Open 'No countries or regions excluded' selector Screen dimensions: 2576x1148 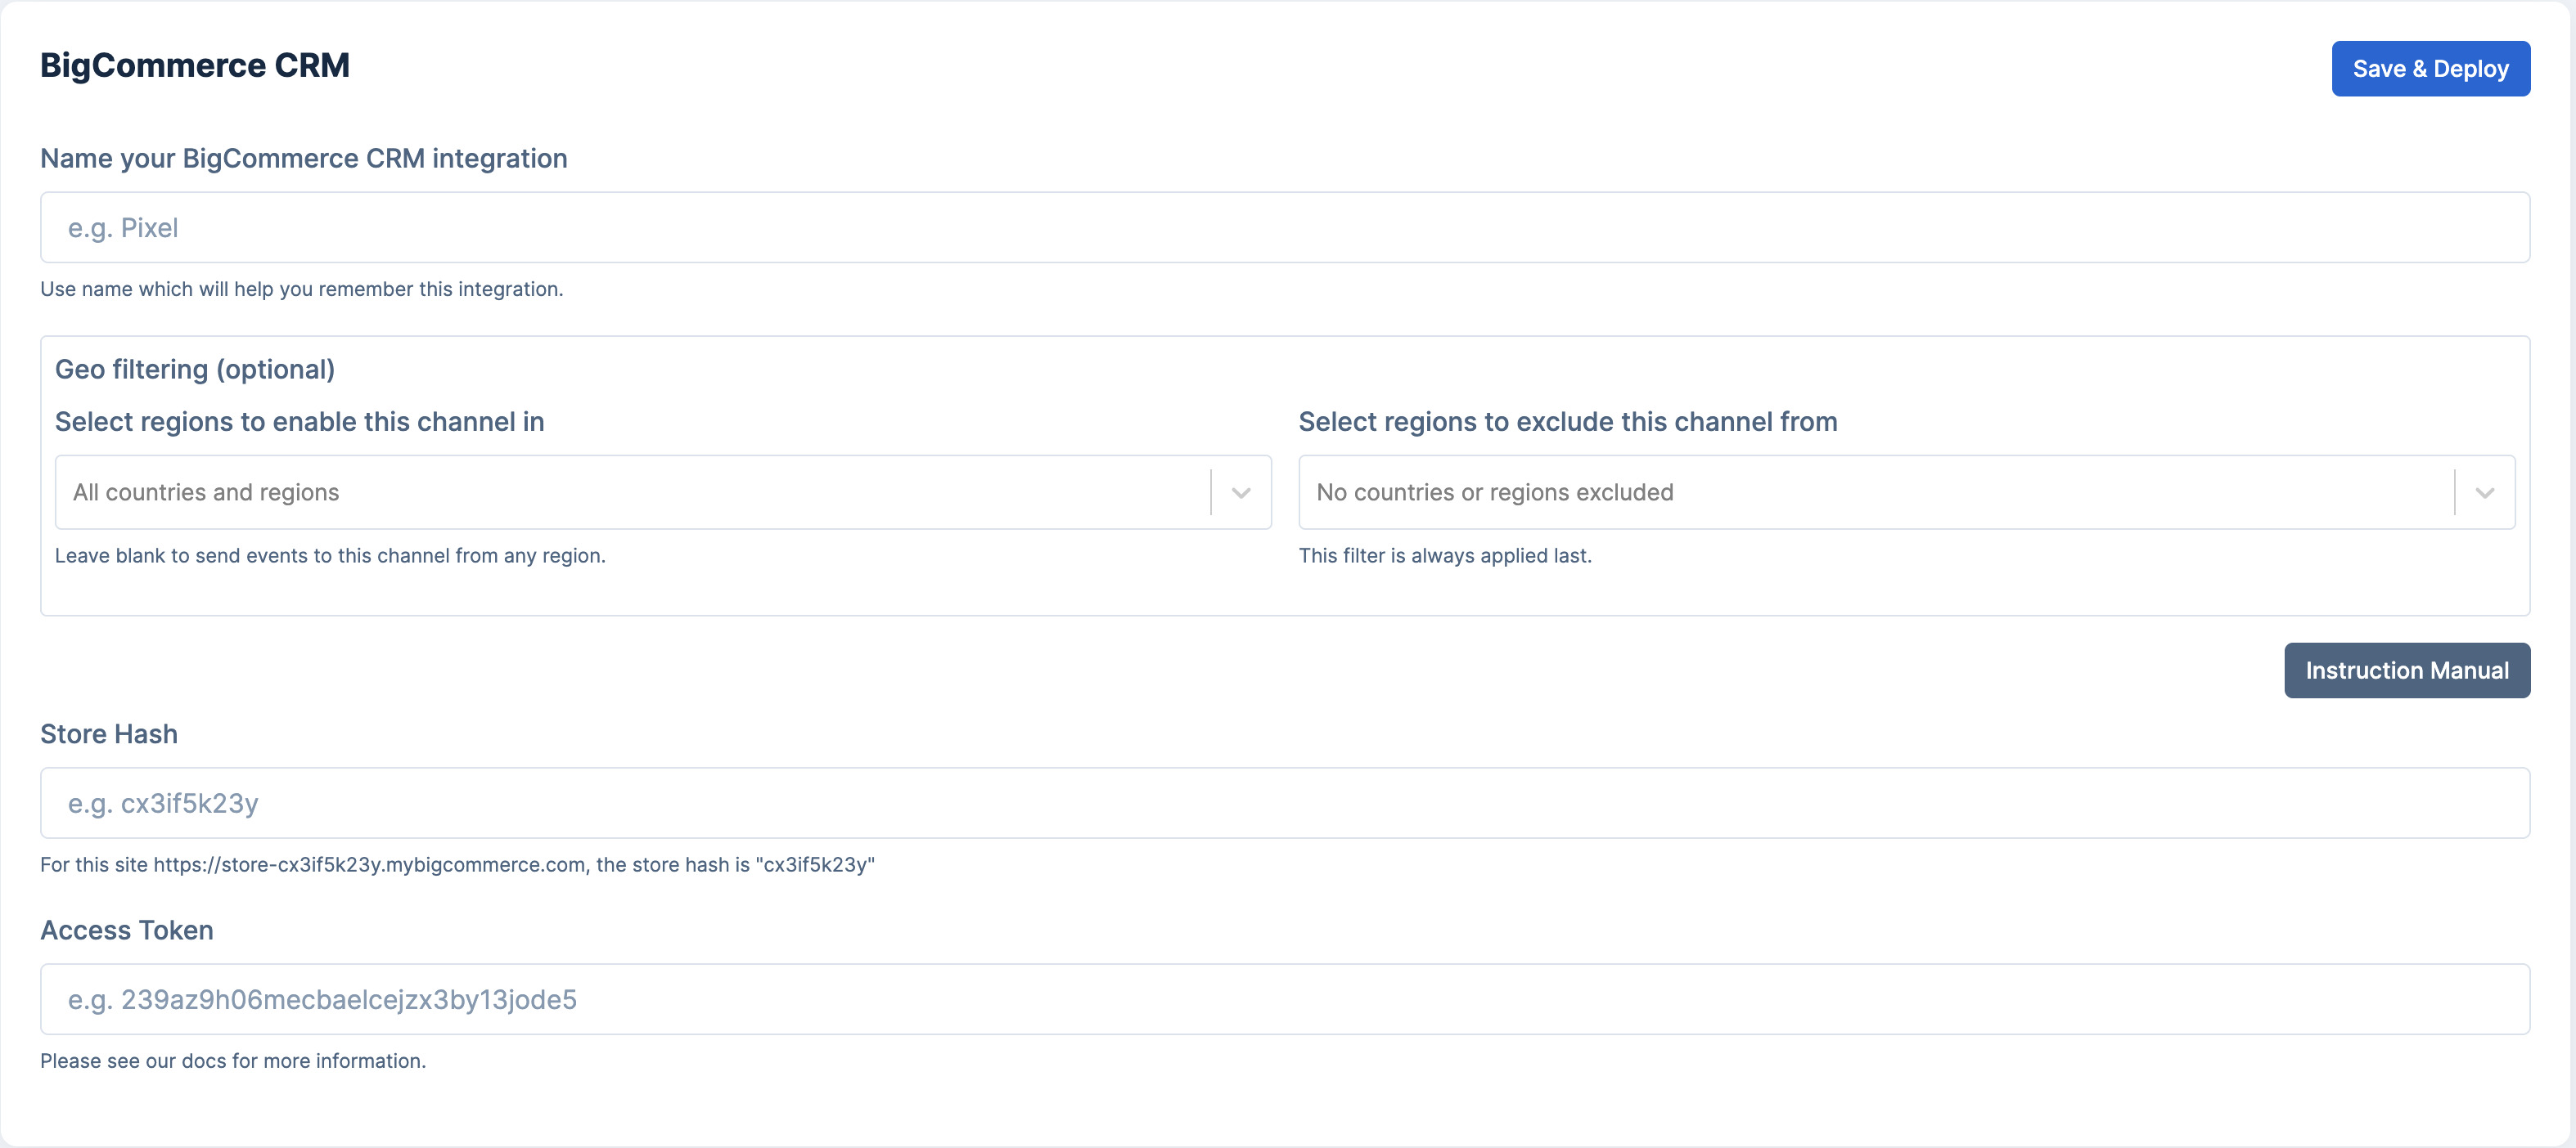1870,492
